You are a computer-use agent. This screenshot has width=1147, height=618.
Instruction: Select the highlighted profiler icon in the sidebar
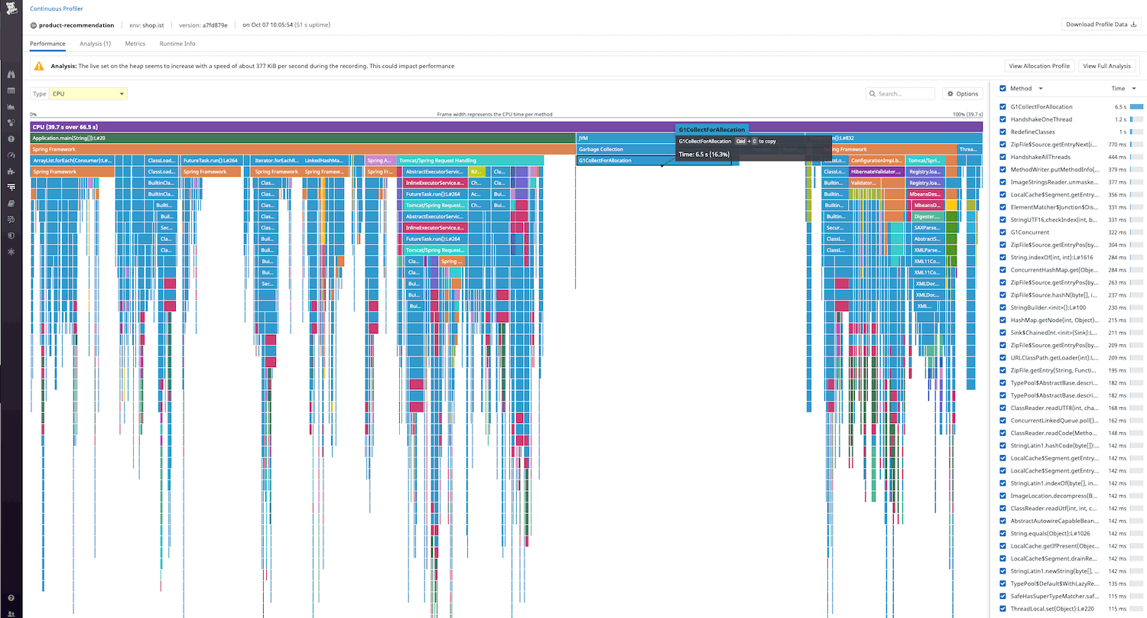pos(11,187)
